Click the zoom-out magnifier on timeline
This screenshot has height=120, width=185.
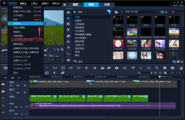(x=139, y=73)
